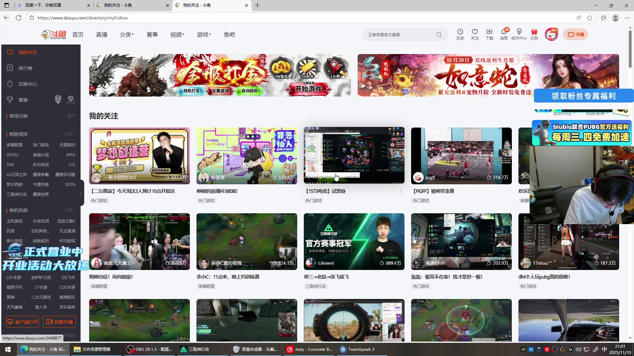Open the pigff stream thumbnail
Viewport: 634px width, 356px height.
(461, 156)
